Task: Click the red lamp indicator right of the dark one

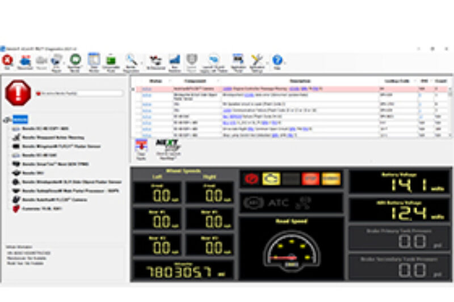Action: click(310, 179)
